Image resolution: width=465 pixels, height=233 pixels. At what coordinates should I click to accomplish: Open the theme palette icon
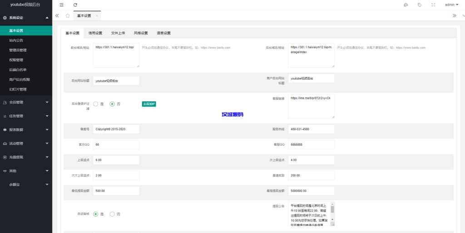point(406,5)
